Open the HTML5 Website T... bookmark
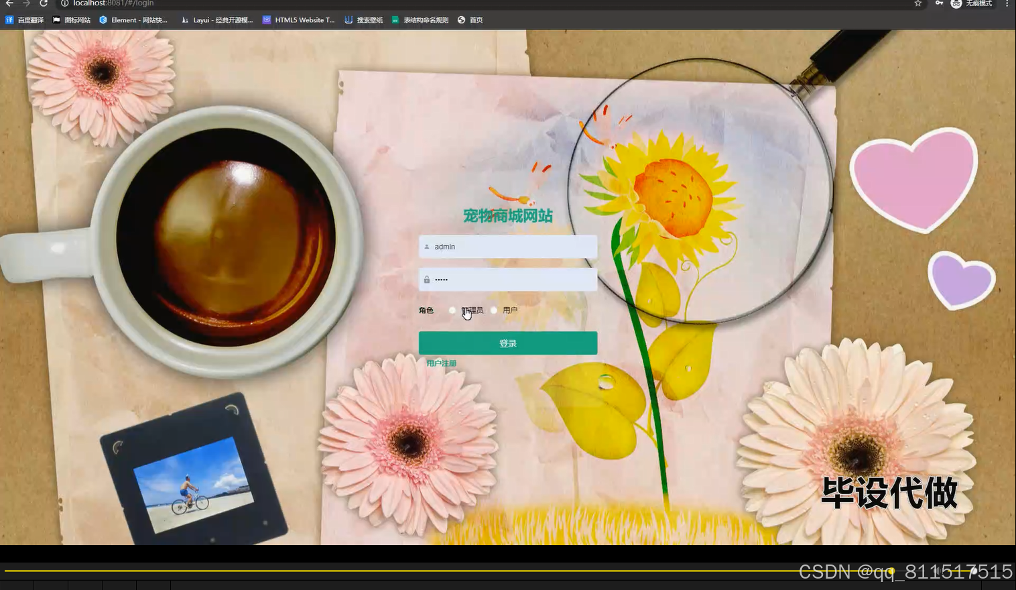 pyautogui.click(x=299, y=20)
